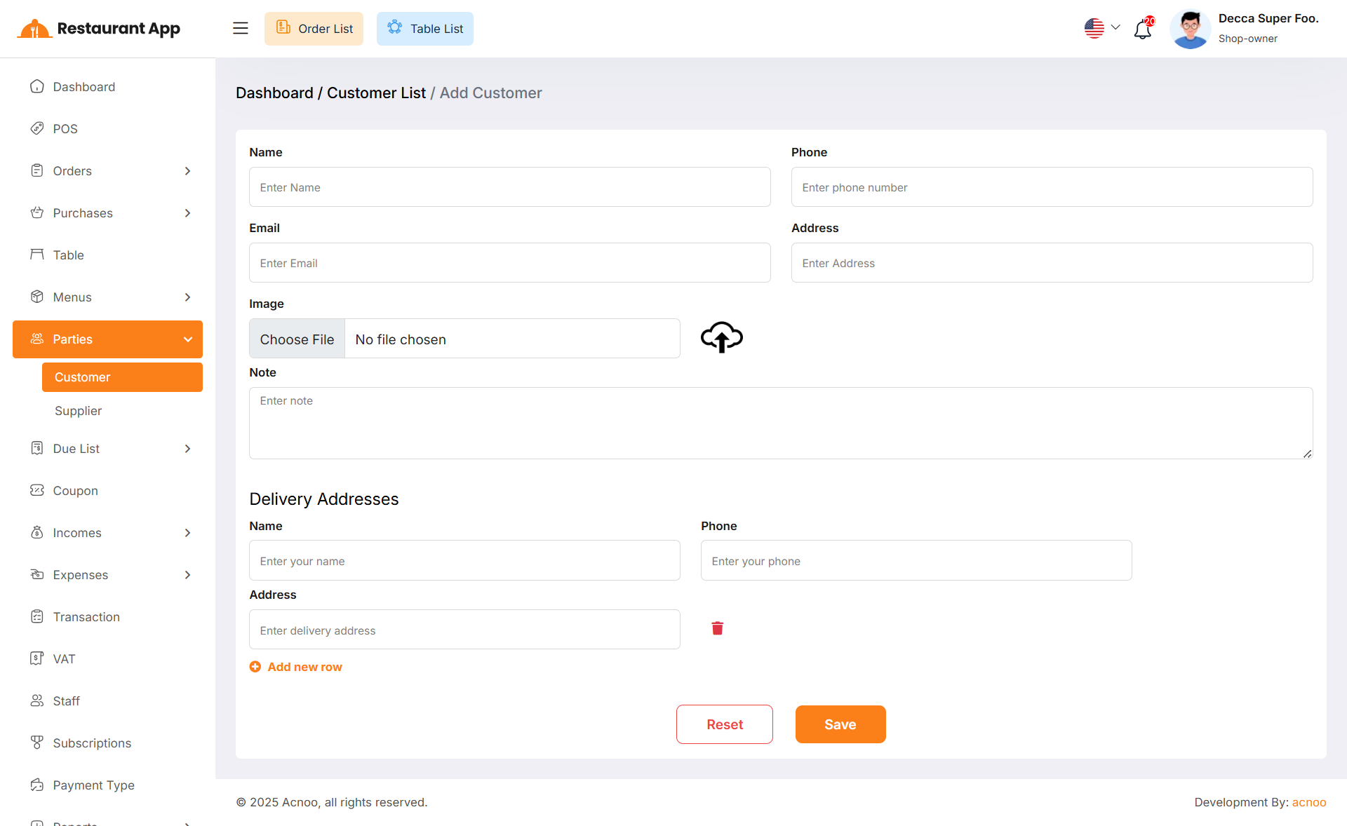Expand the Purchases sidebar menu

107,213
